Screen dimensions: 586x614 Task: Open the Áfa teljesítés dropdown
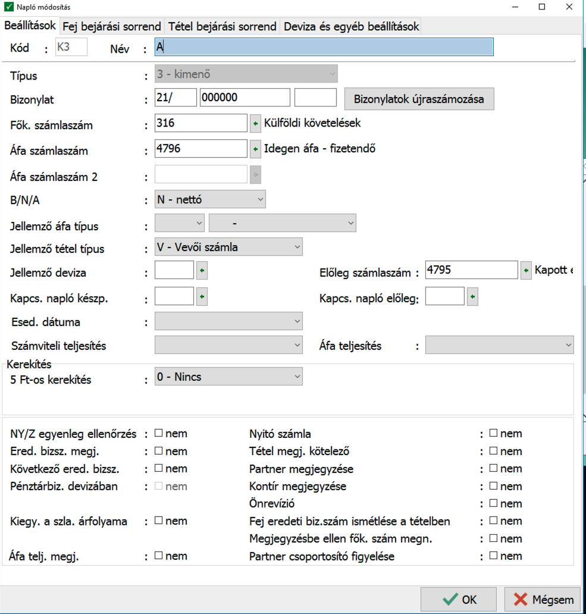point(500,345)
